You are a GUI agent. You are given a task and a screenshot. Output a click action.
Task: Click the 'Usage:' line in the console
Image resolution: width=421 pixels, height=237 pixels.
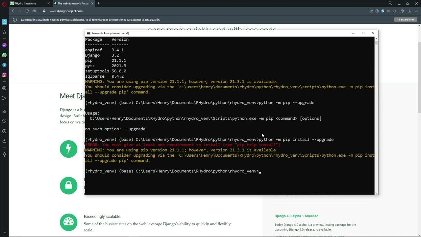point(92,113)
